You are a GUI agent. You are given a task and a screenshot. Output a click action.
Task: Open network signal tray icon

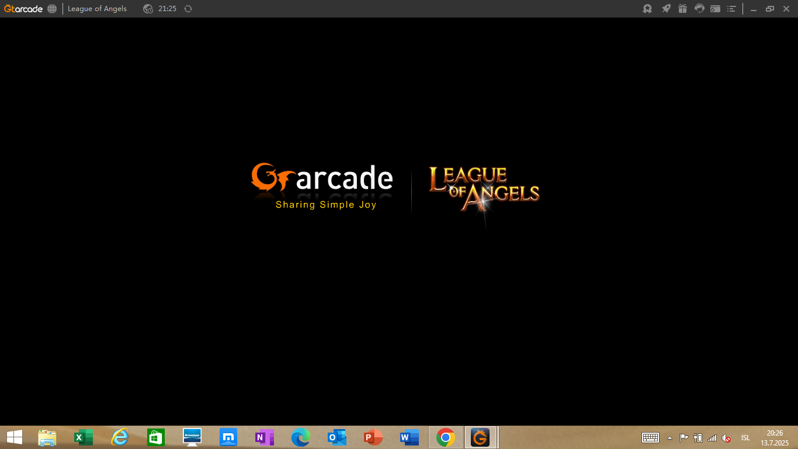712,437
